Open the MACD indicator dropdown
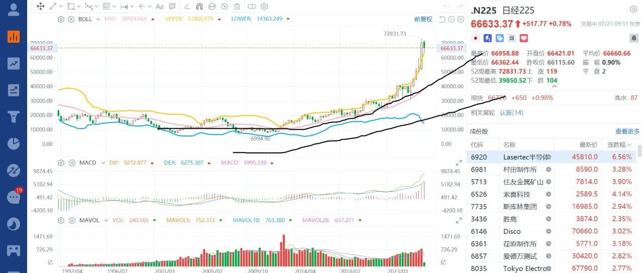Screen dimensions: 643x273 (x=102, y=163)
